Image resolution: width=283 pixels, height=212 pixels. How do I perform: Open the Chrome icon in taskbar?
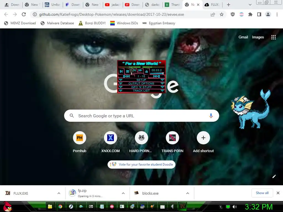60,206
